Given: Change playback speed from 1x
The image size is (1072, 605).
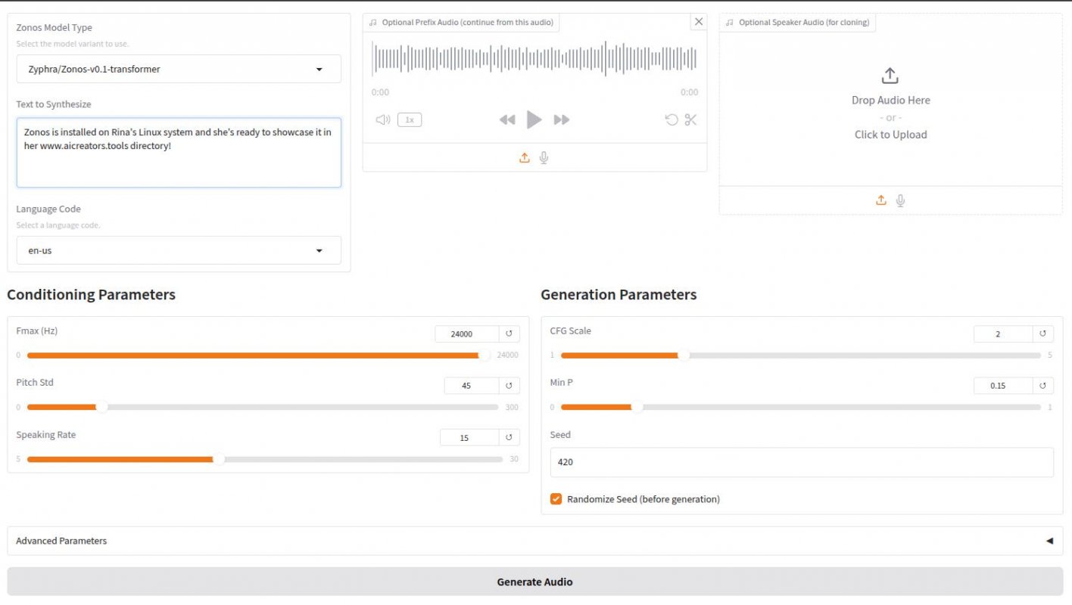Looking at the screenshot, I should point(409,119).
